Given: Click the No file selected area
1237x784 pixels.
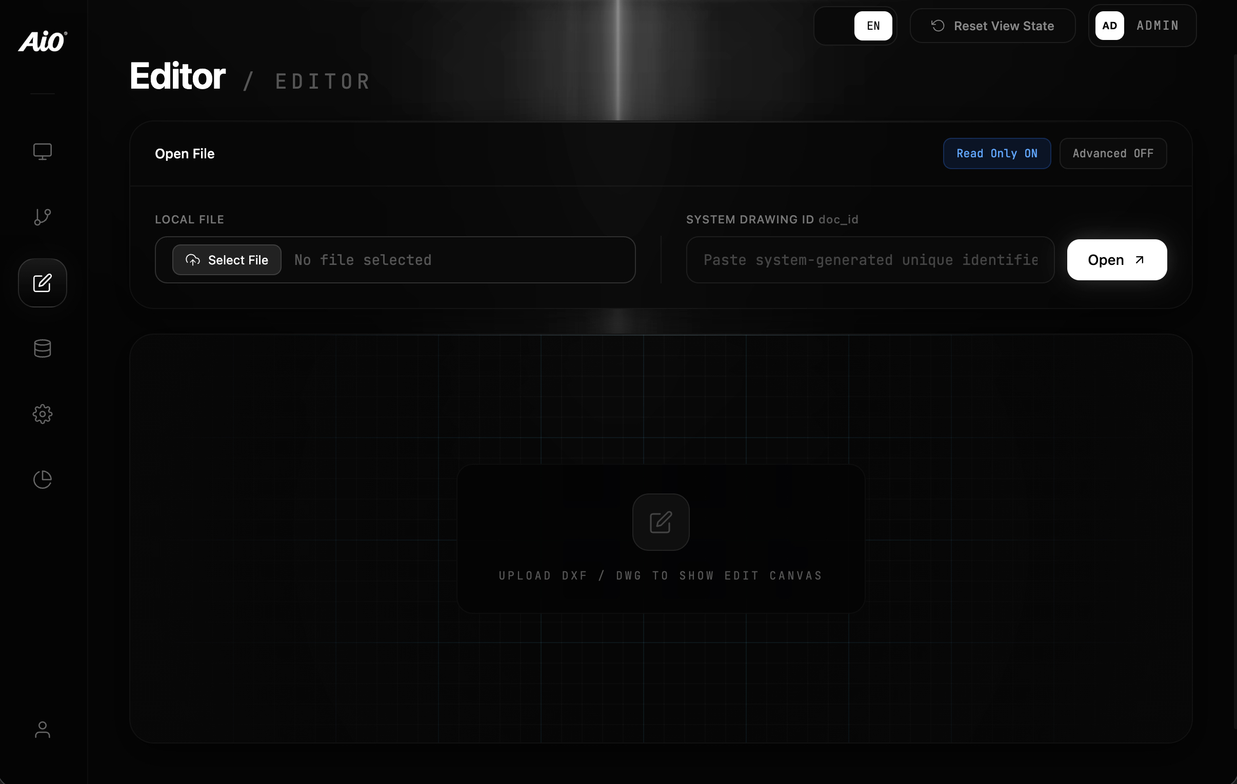Looking at the screenshot, I should (x=363, y=260).
